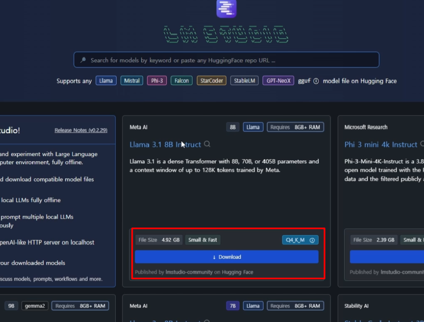Click the "gguf" text label

pyautogui.click(x=304, y=81)
